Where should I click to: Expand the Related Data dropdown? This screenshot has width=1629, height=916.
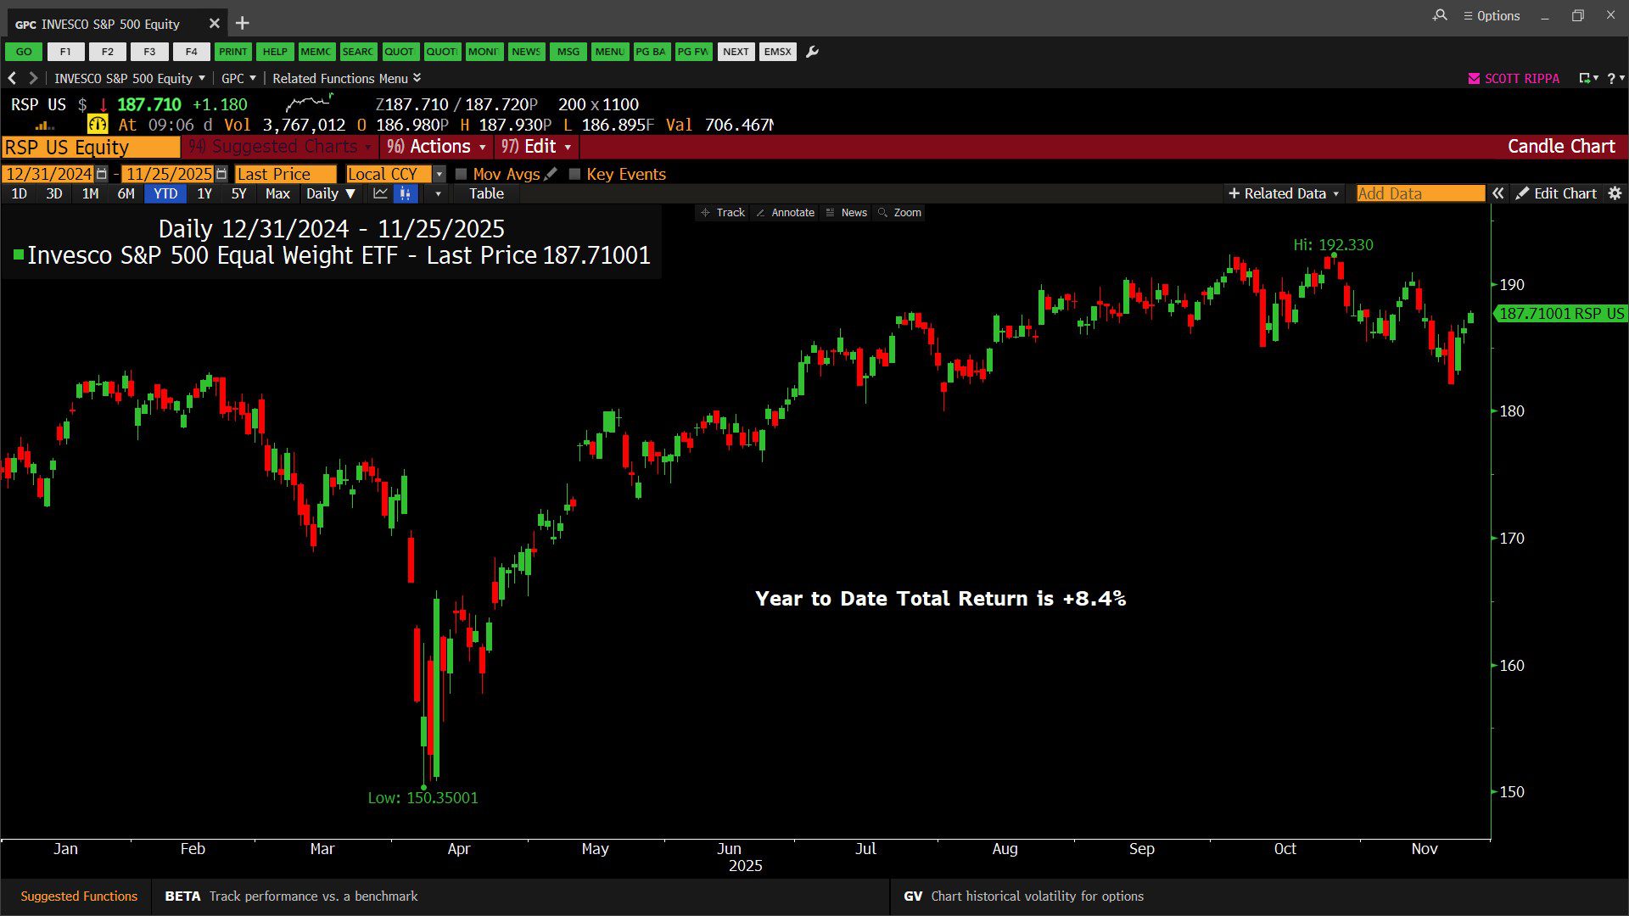[1284, 193]
